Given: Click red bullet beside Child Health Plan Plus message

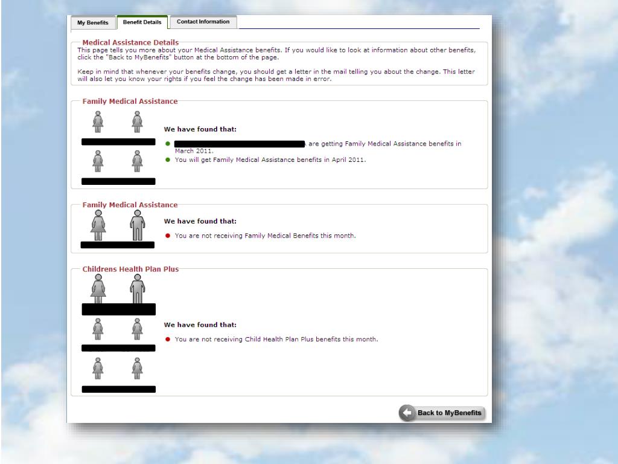Looking at the screenshot, I should [168, 340].
